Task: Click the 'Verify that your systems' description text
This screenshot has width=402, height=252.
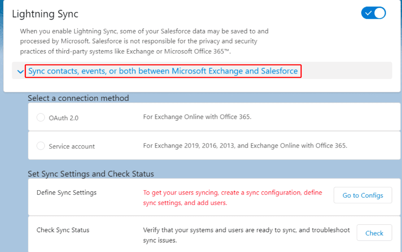Action: 246,235
